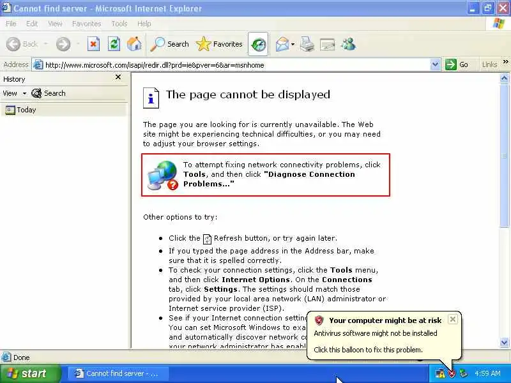This screenshot has width=511, height=383.
Task: Print the page with printer icon
Action: (x=307, y=44)
